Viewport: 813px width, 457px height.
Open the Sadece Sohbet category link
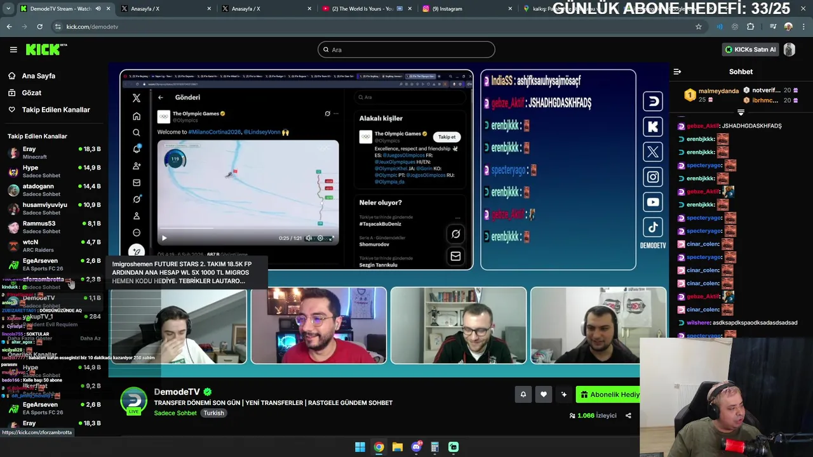175,413
